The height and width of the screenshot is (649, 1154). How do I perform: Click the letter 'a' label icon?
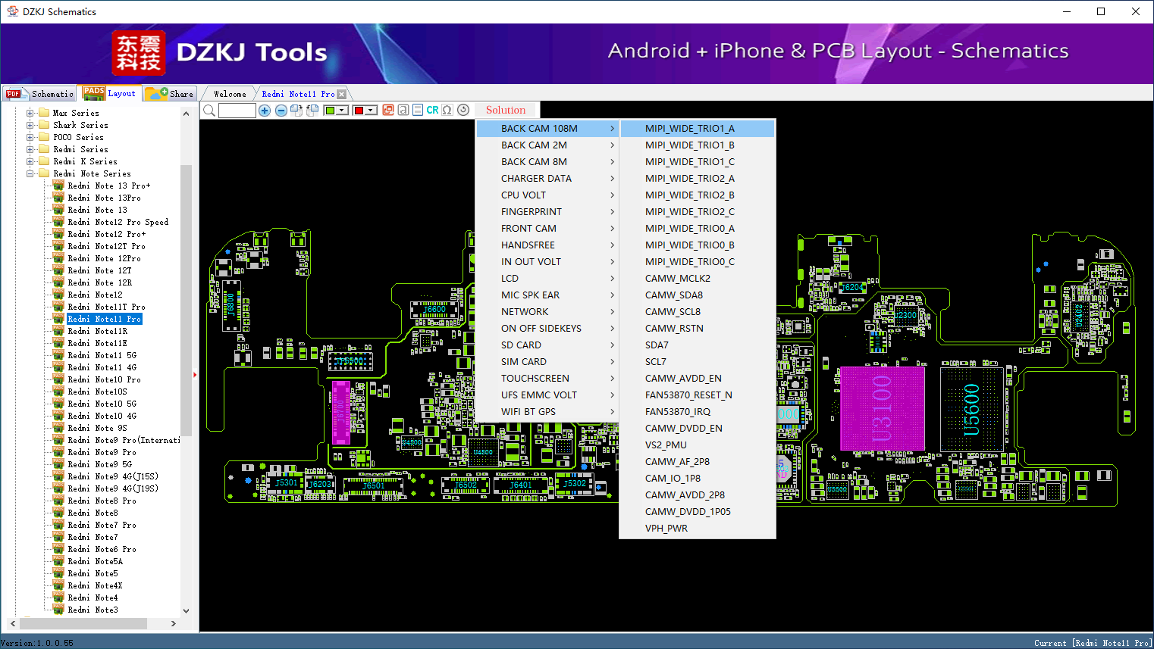click(403, 110)
